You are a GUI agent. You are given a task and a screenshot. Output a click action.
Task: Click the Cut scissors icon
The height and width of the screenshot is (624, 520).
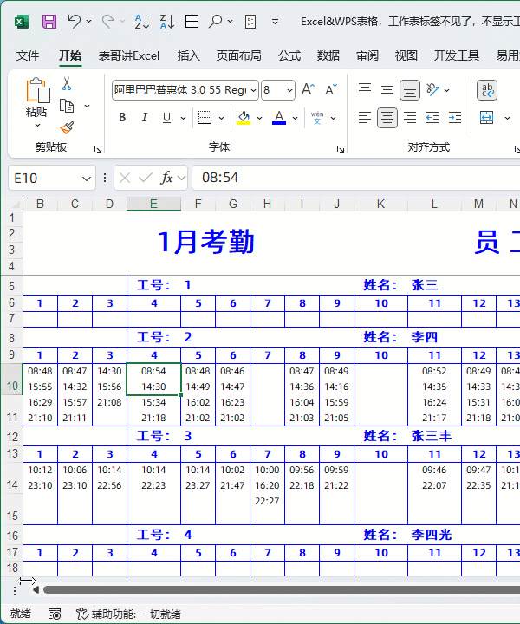pos(67,84)
